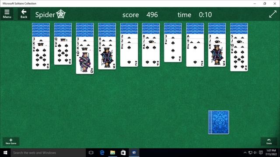
Task: Open File Explorer from the taskbar
Action: (x=112, y=153)
